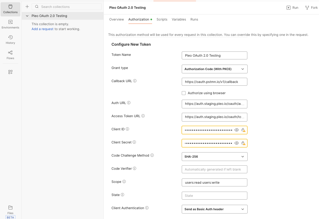
Task: Reveal the Client Secret with eye icon
Action: (x=237, y=143)
